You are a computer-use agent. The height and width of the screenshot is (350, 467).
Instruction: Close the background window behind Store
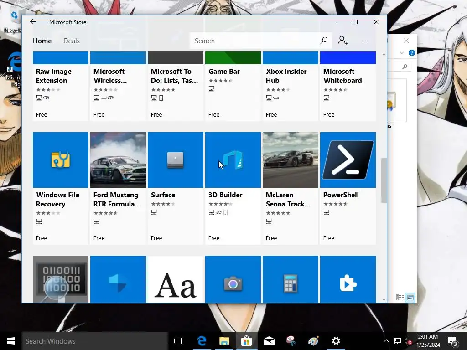tap(406, 41)
